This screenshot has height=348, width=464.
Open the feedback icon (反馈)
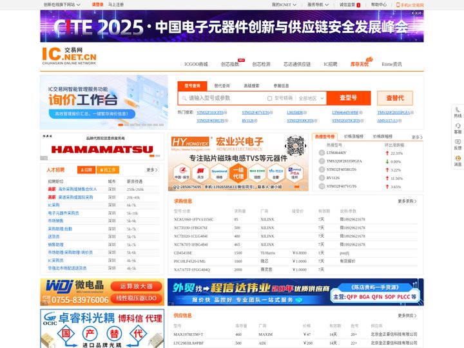458,142
